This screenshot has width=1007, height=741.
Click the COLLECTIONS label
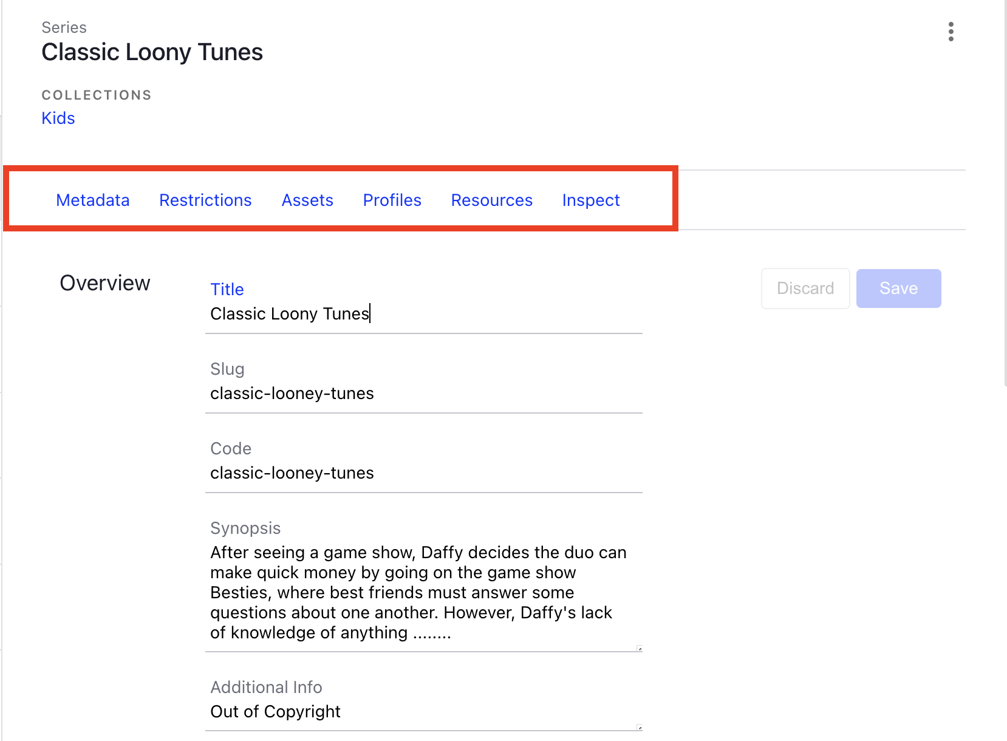tap(97, 95)
